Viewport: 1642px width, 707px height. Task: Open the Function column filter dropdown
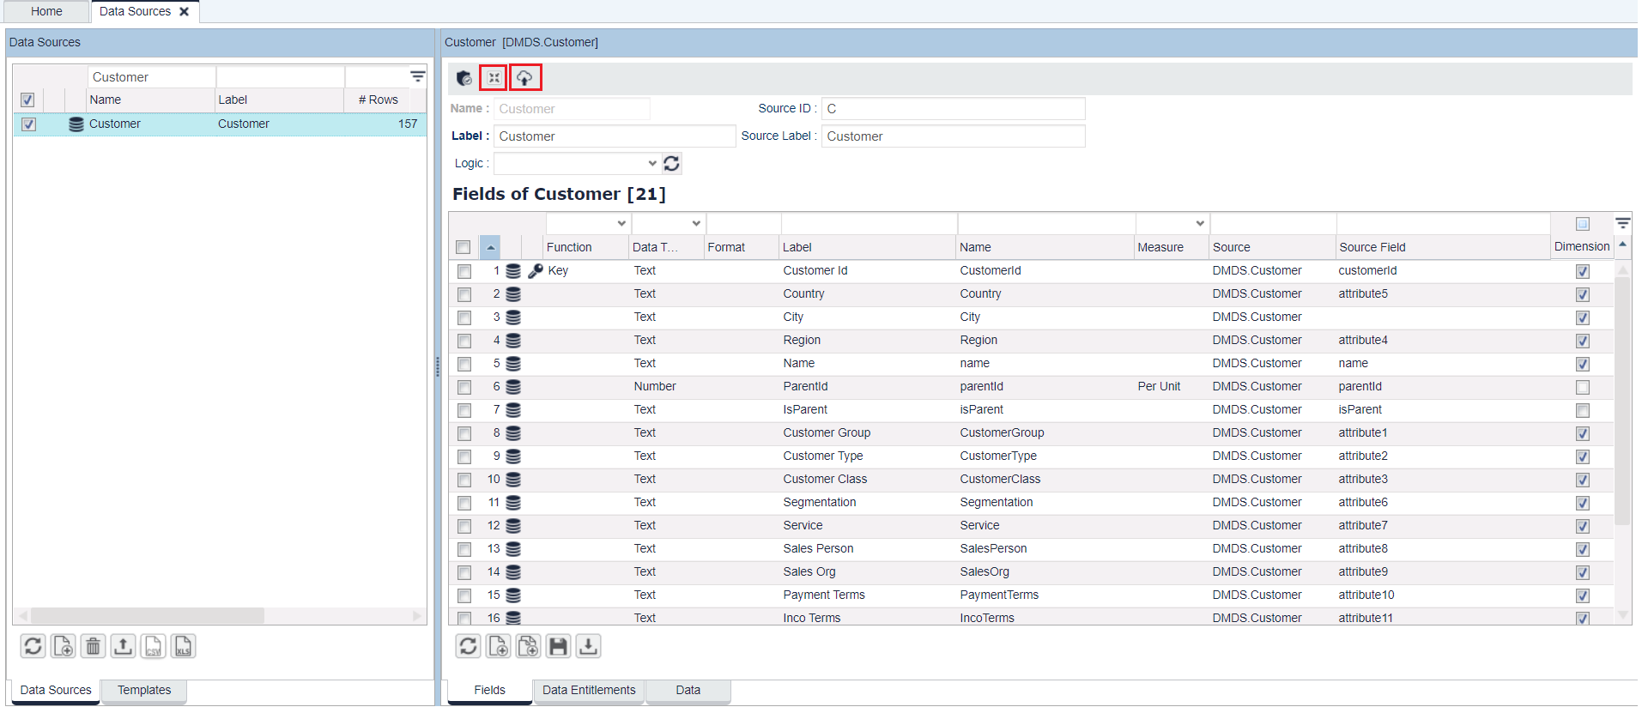621,224
